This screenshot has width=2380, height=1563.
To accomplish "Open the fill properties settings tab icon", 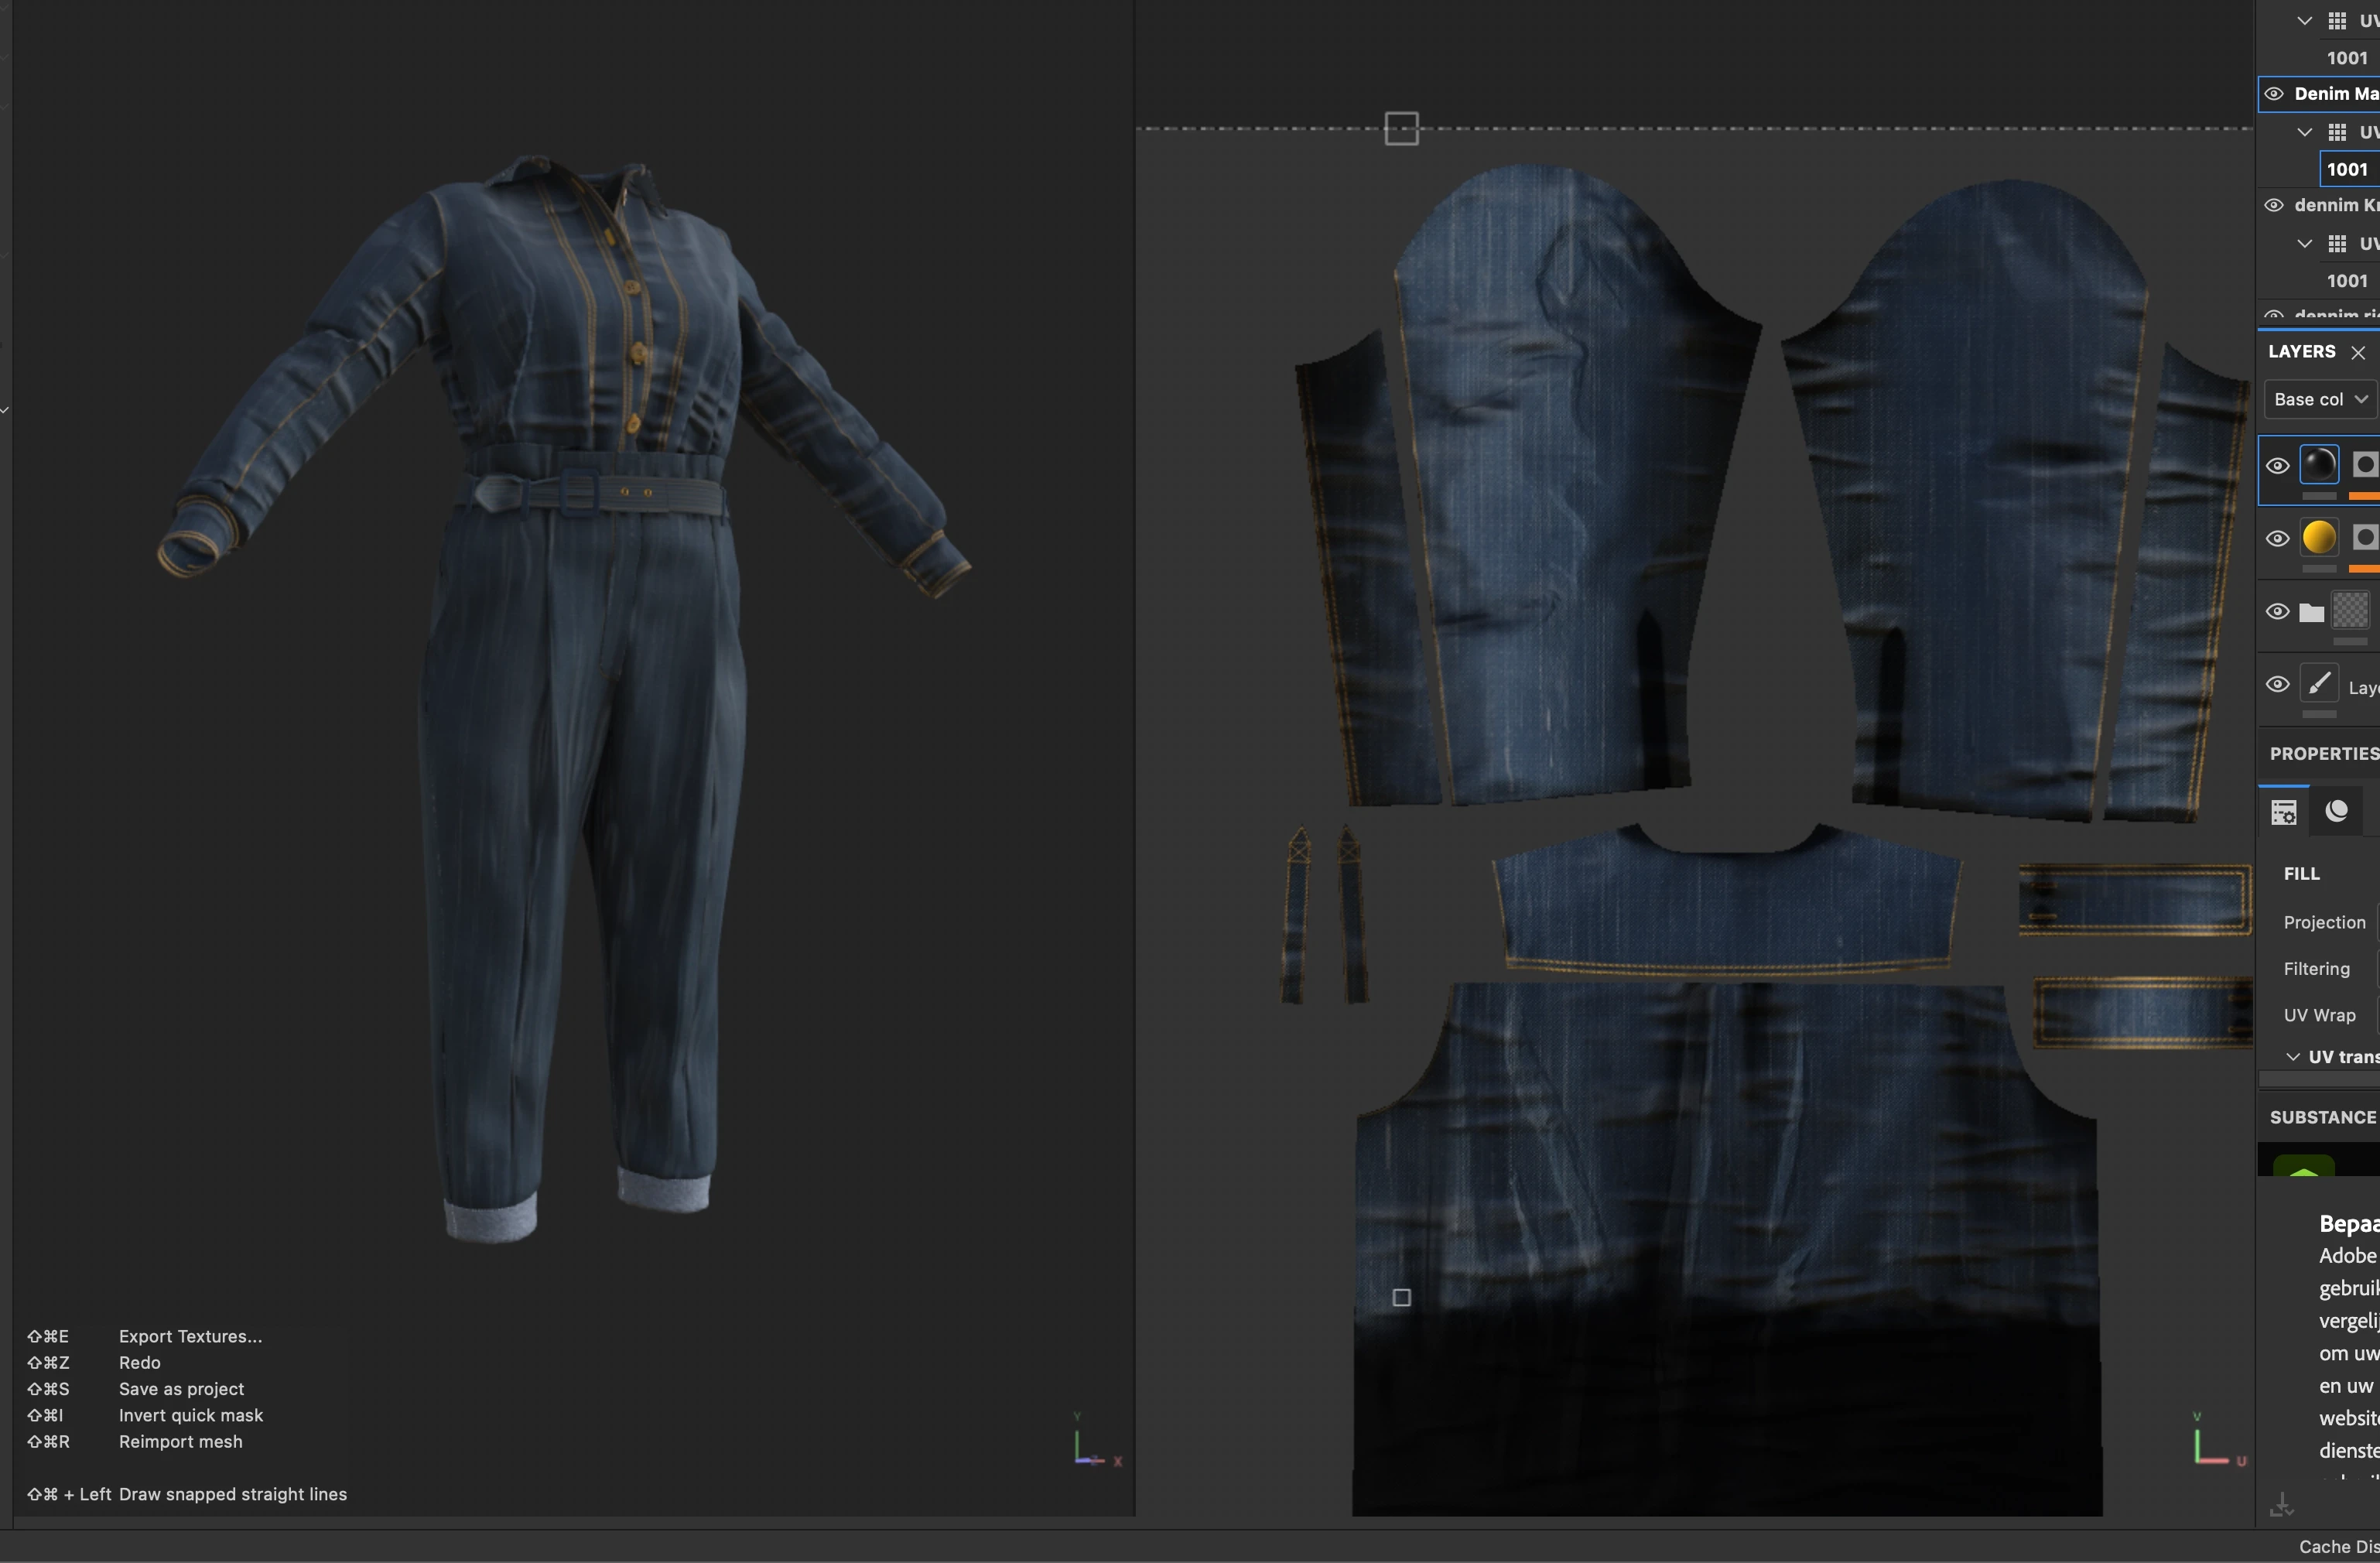I will coord(2284,812).
